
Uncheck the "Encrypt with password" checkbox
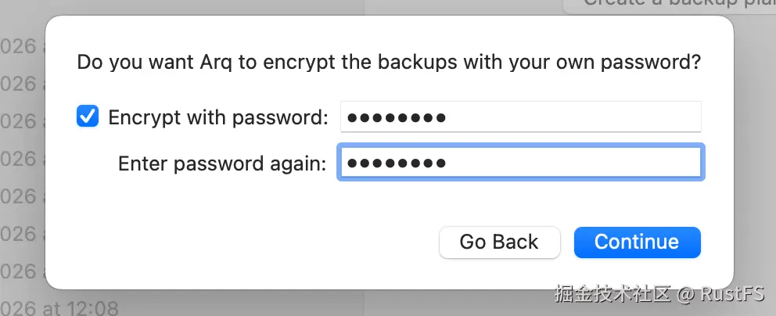point(88,117)
